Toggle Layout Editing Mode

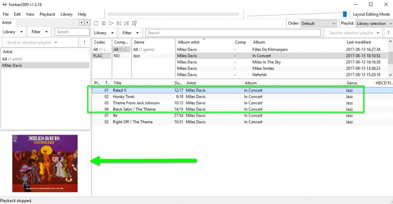(371, 14)
